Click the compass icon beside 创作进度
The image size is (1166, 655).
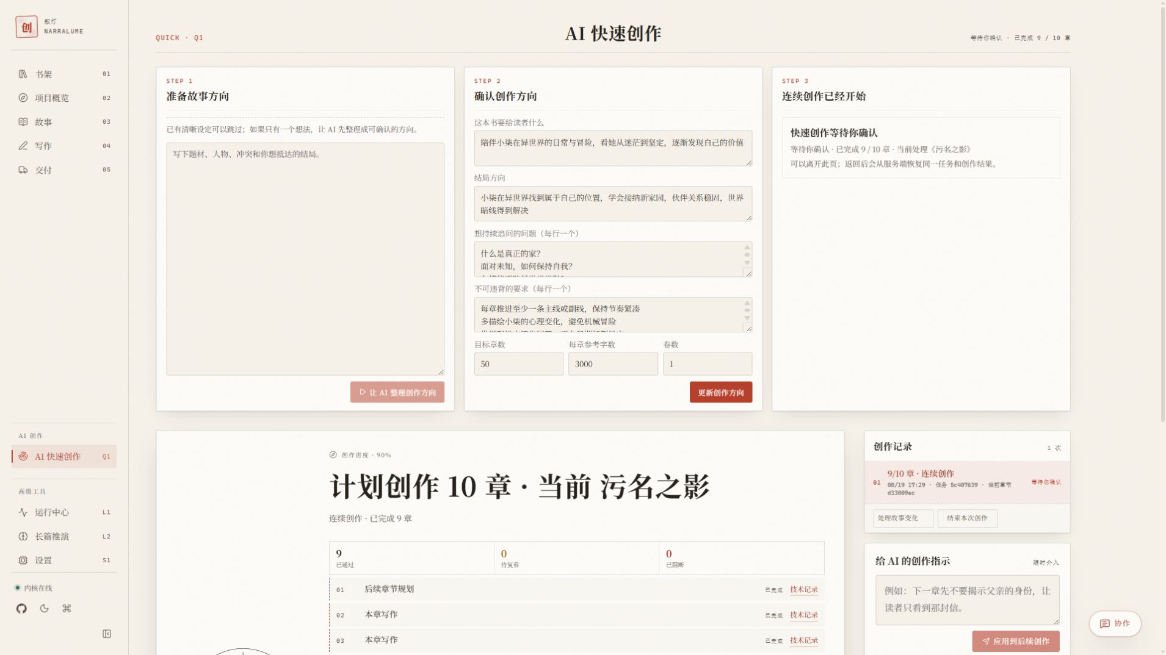click(333, 455)
